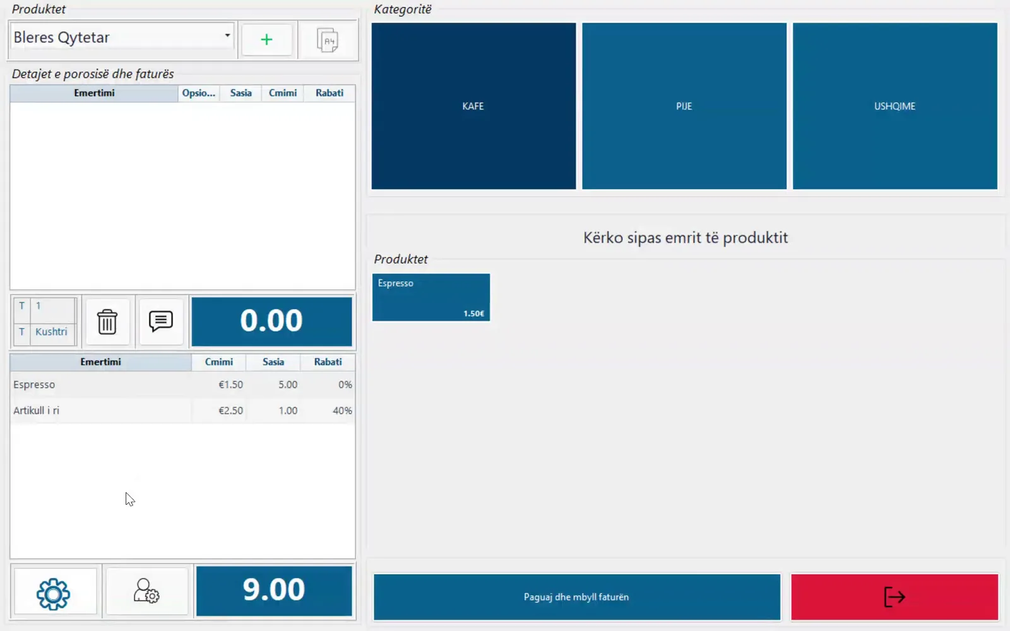
Task: Click the red exit logout button
Action: tap(894, 597)
